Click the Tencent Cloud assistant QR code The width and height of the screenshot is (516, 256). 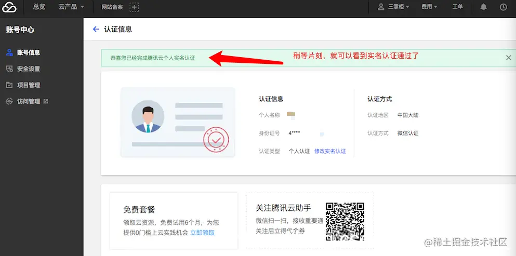coord(345,221)
